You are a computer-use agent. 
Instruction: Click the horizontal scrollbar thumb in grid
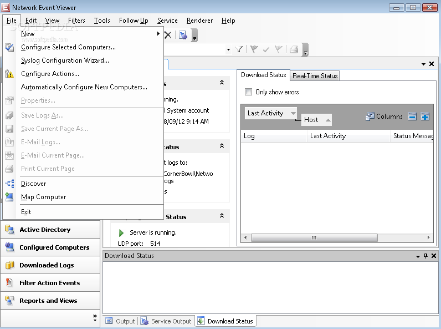[314, 238]
